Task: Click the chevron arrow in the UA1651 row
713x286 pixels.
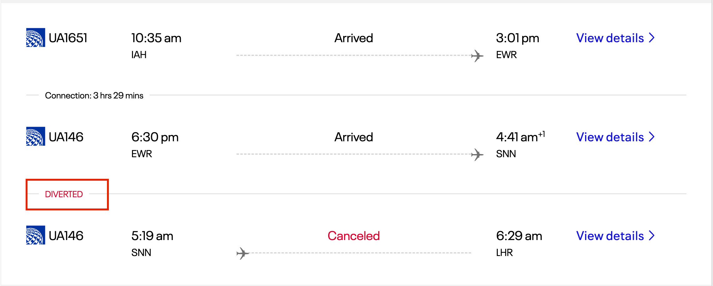Action: [652, 38]
